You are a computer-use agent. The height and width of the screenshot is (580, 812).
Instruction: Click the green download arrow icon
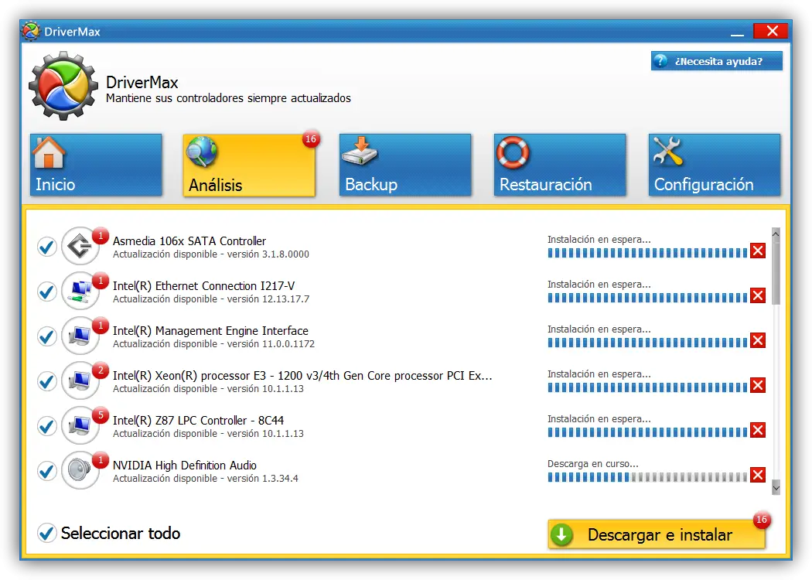click(x=562, y=535)
